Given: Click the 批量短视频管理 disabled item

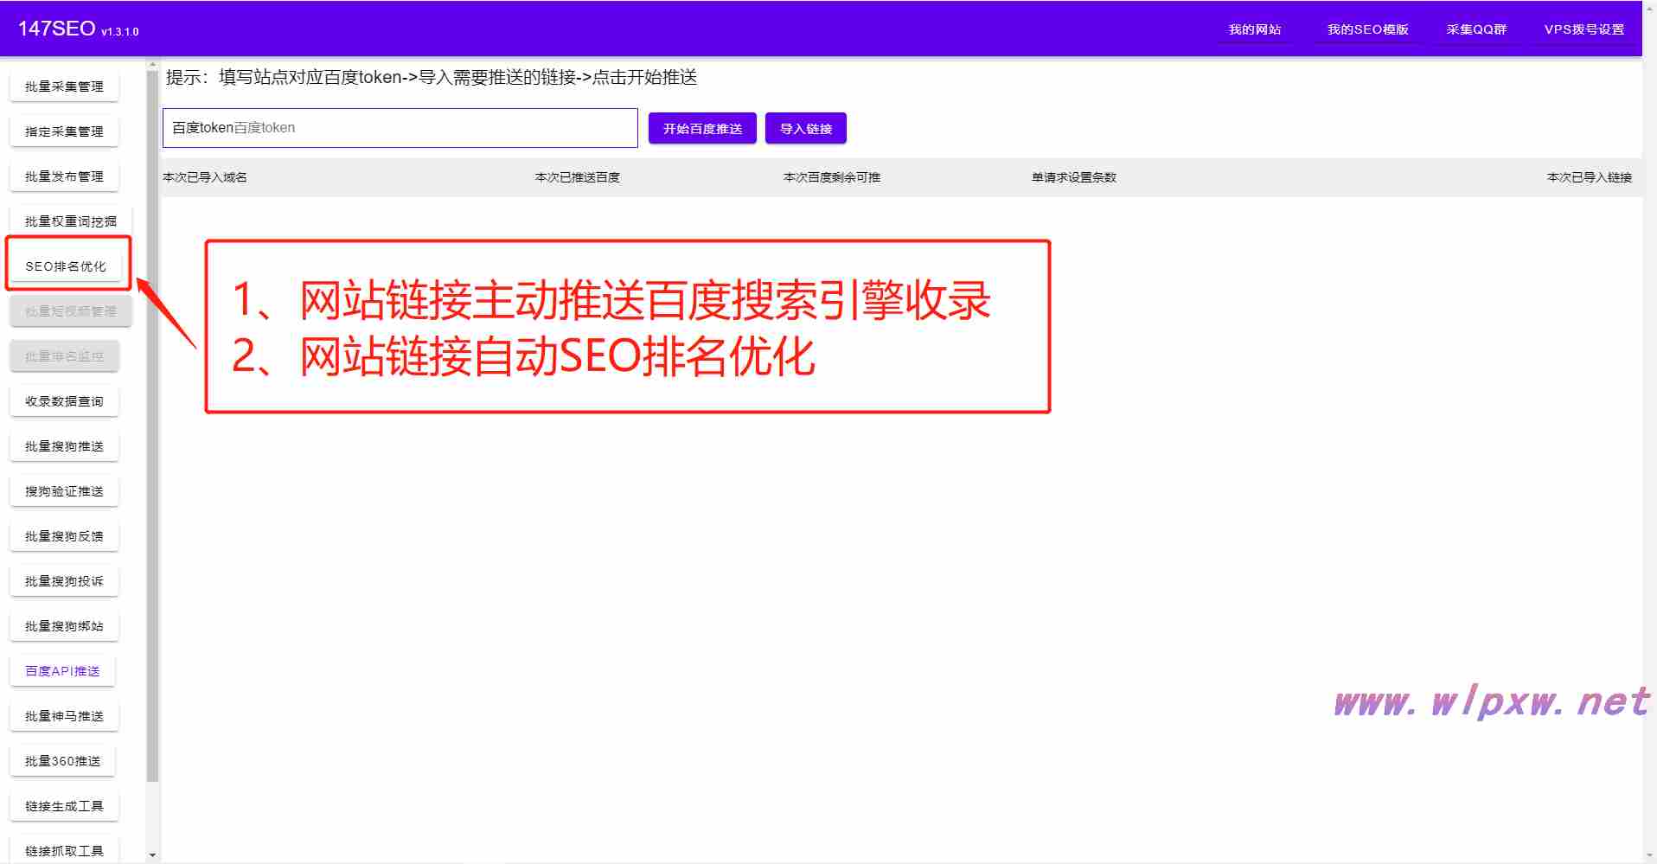Looking at the screenshot, I should pyautogui.click(x=70, y=311).
